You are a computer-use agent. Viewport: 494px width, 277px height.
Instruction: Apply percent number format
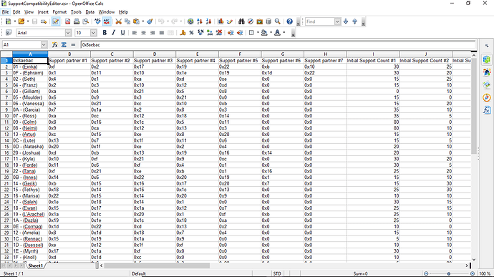(191, 32)
